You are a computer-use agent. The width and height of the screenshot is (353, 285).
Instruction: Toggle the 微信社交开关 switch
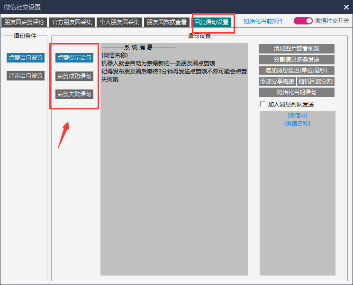pos(303,21)
